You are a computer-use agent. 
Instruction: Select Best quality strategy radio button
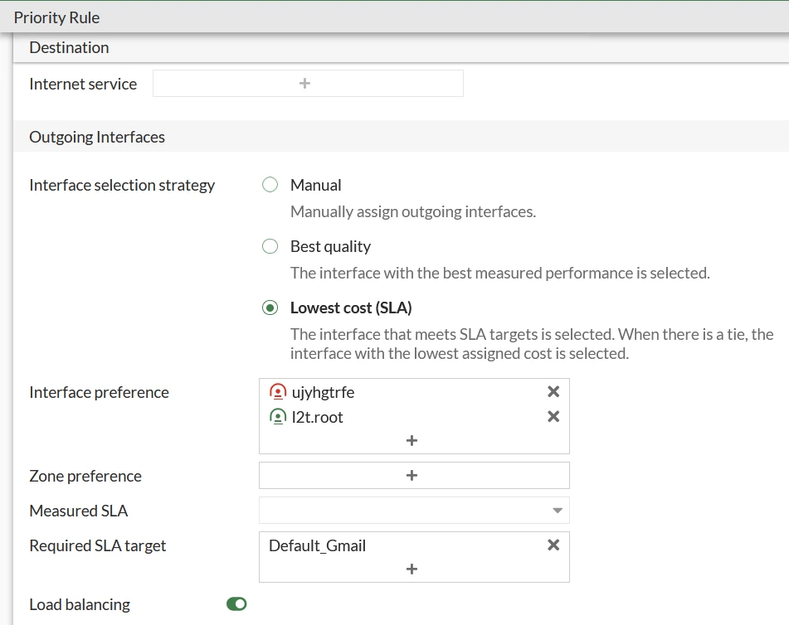pyautogui.click(x=270, y=246)
